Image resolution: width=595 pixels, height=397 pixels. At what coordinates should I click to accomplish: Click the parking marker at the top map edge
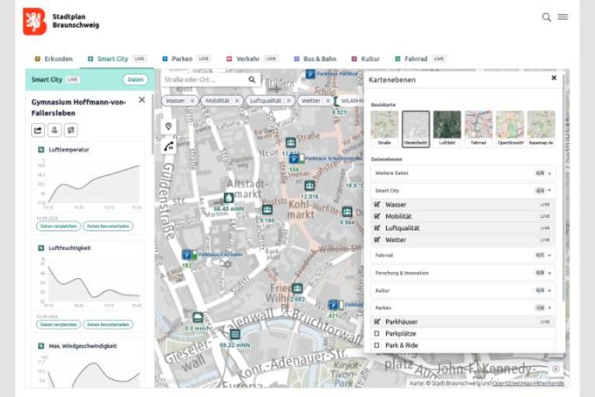310,74
